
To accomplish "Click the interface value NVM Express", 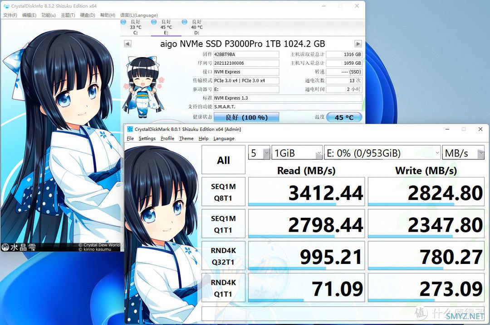I will 246,72.
